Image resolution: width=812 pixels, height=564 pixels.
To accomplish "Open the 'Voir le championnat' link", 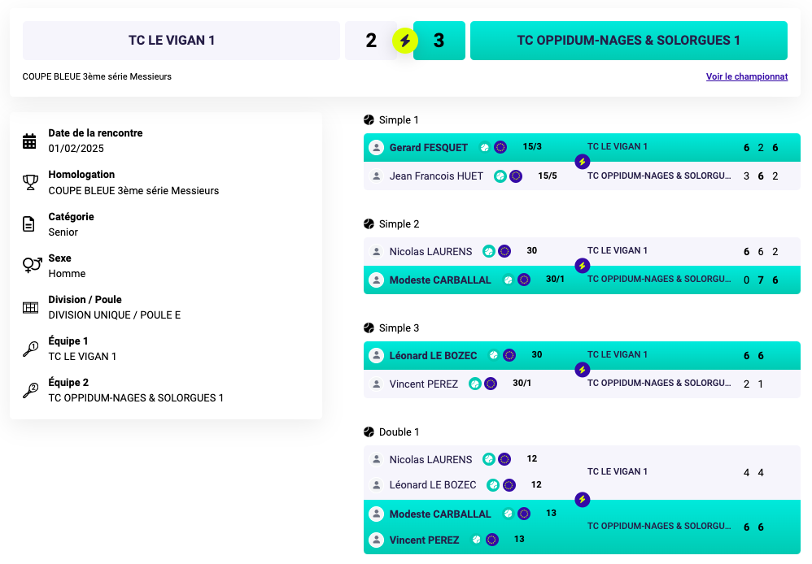I will 746,76.
